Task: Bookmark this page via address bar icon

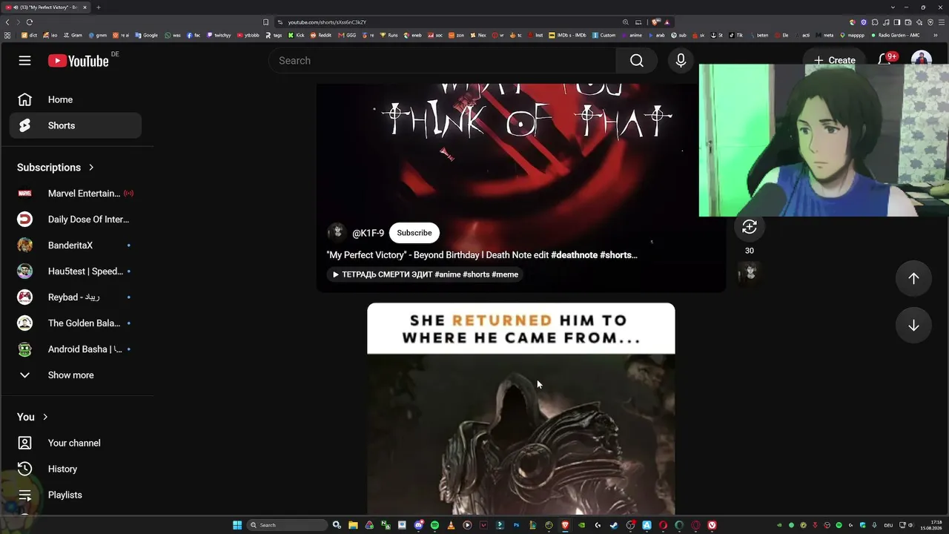Action: [x=266, y=22]
